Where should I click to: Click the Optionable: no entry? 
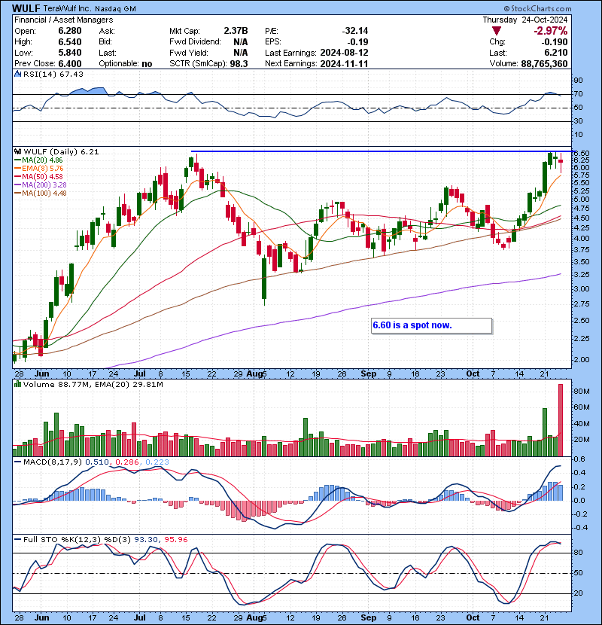pos(126,64)
